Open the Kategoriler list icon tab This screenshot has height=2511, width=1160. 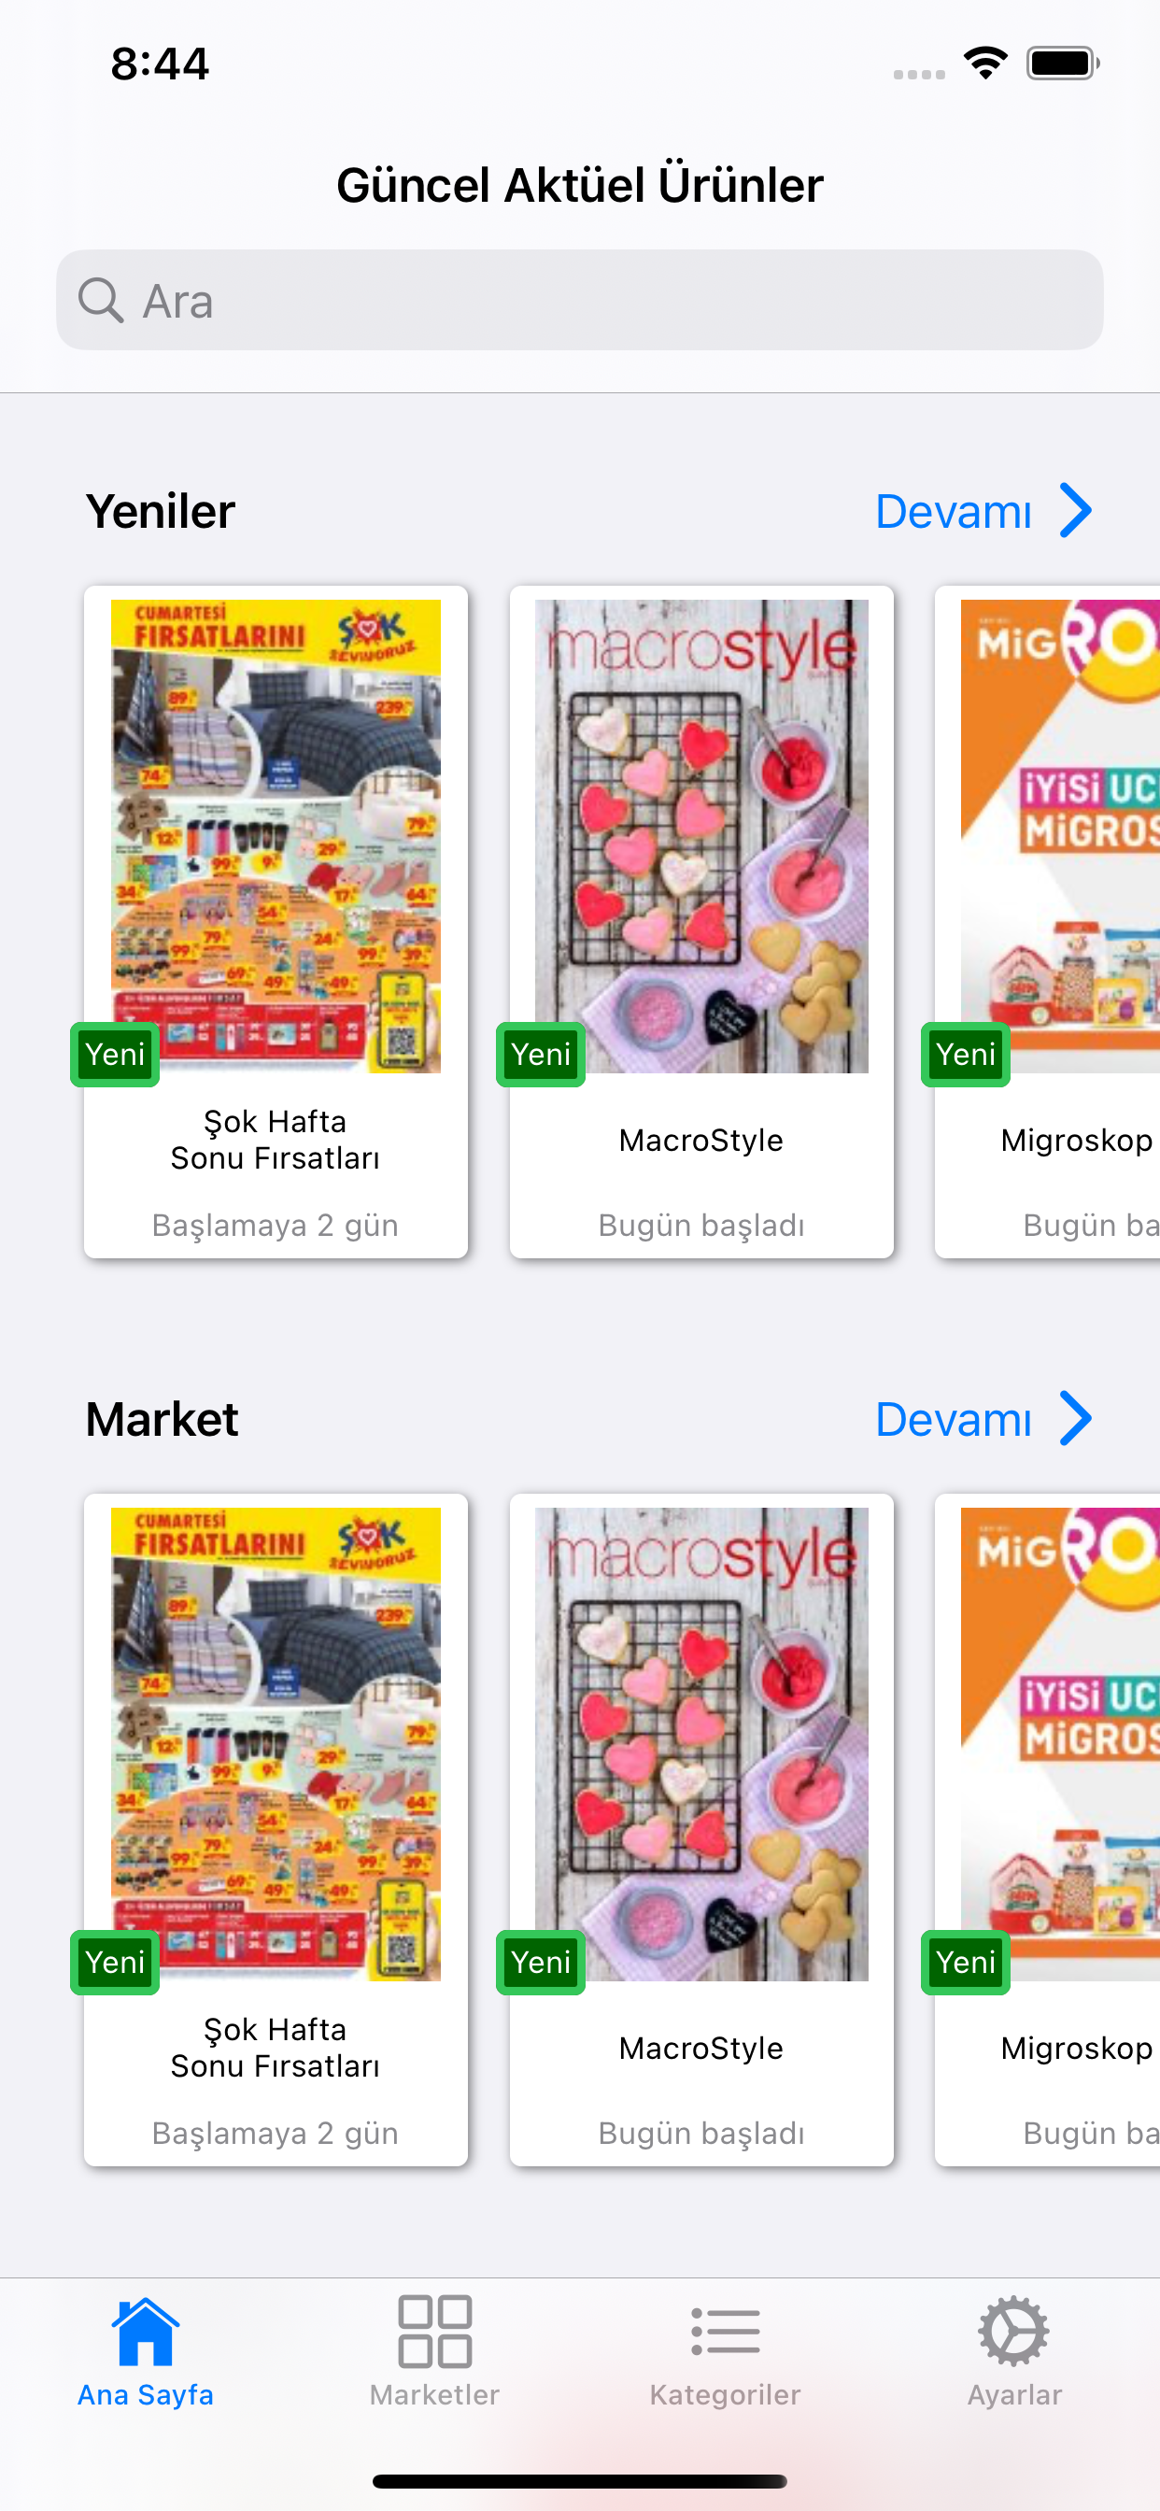coord(726,2331)
